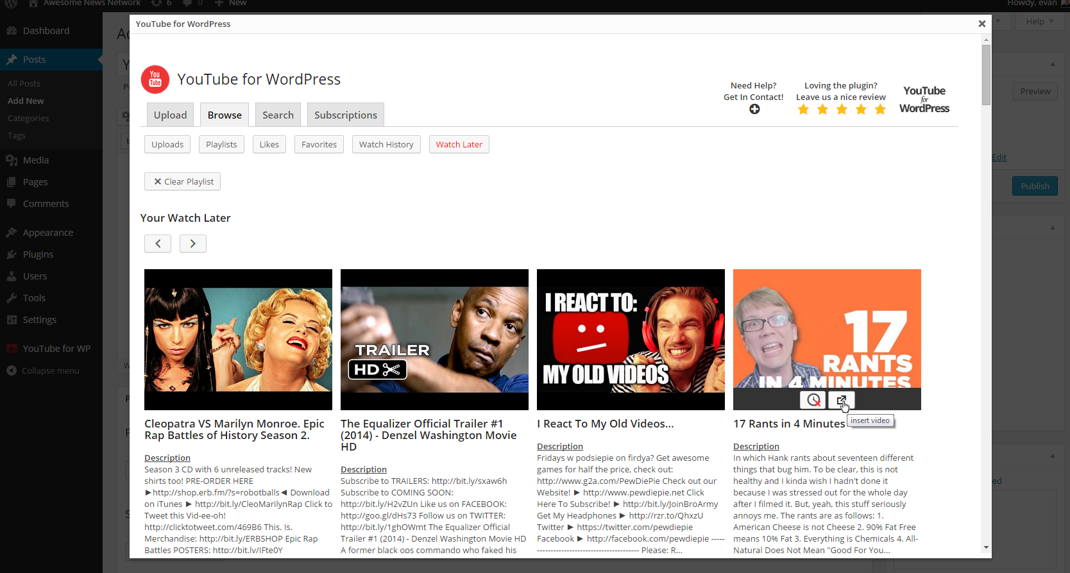This screenshot has height=573, width=1070.
Task: Click the Users icon in sidebar
Action: coord(12,276)
